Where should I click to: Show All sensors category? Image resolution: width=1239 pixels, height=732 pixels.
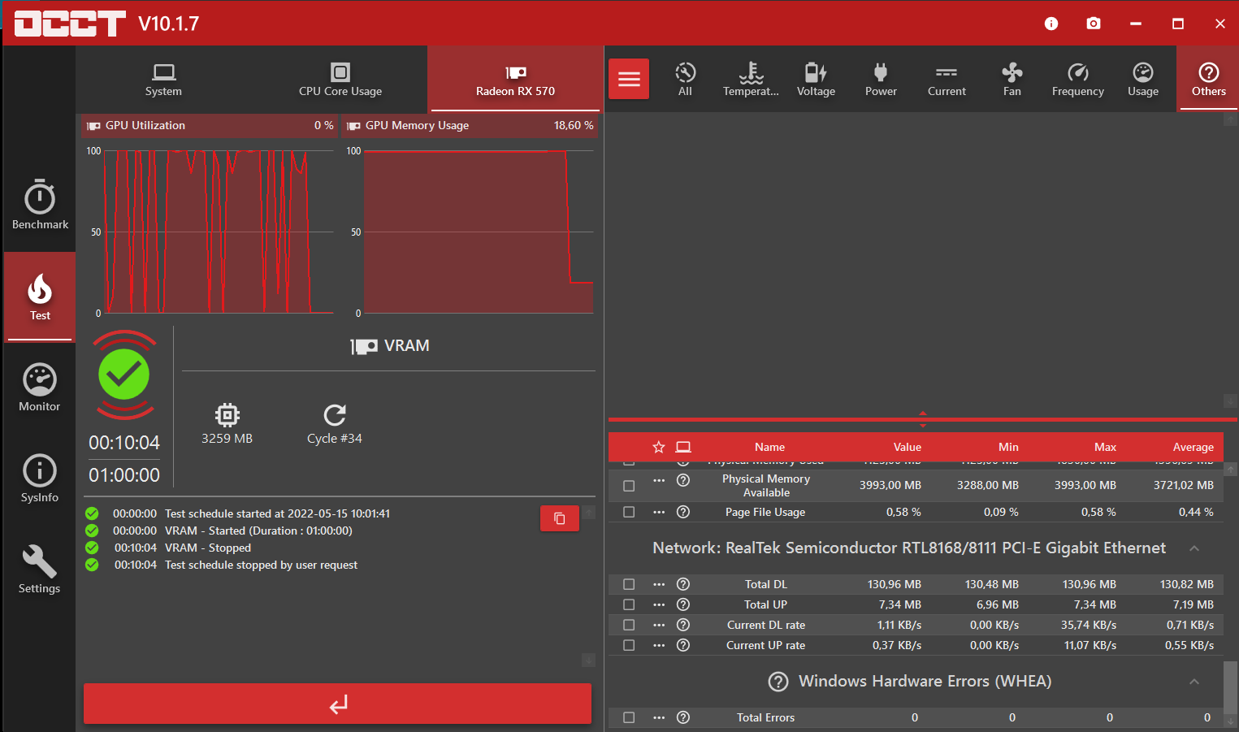[685, 79]
